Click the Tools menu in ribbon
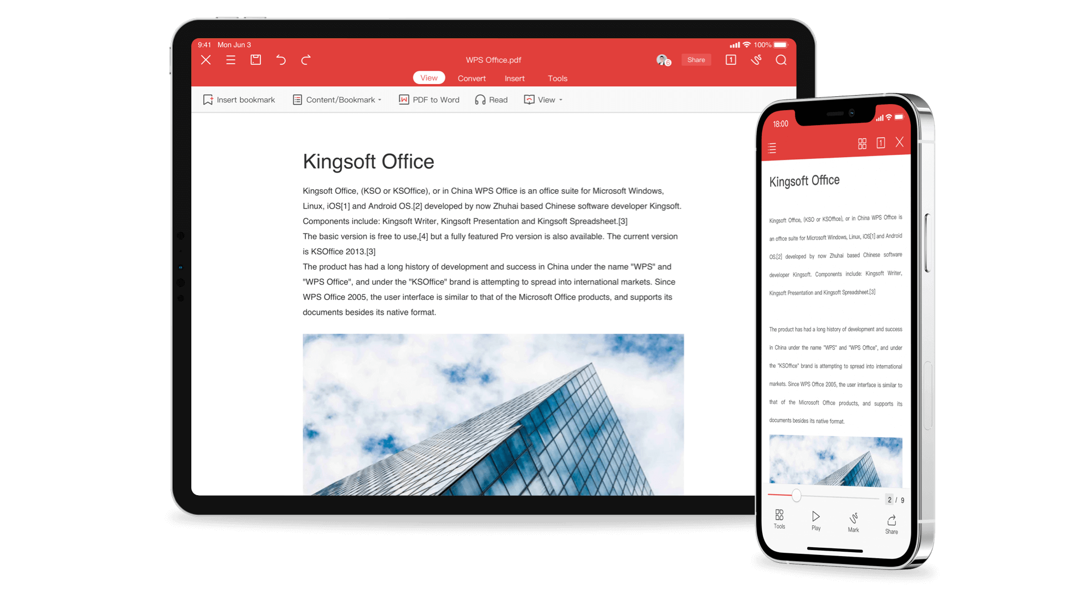Screen dimensions: 1088x602 tap(557, 78)
